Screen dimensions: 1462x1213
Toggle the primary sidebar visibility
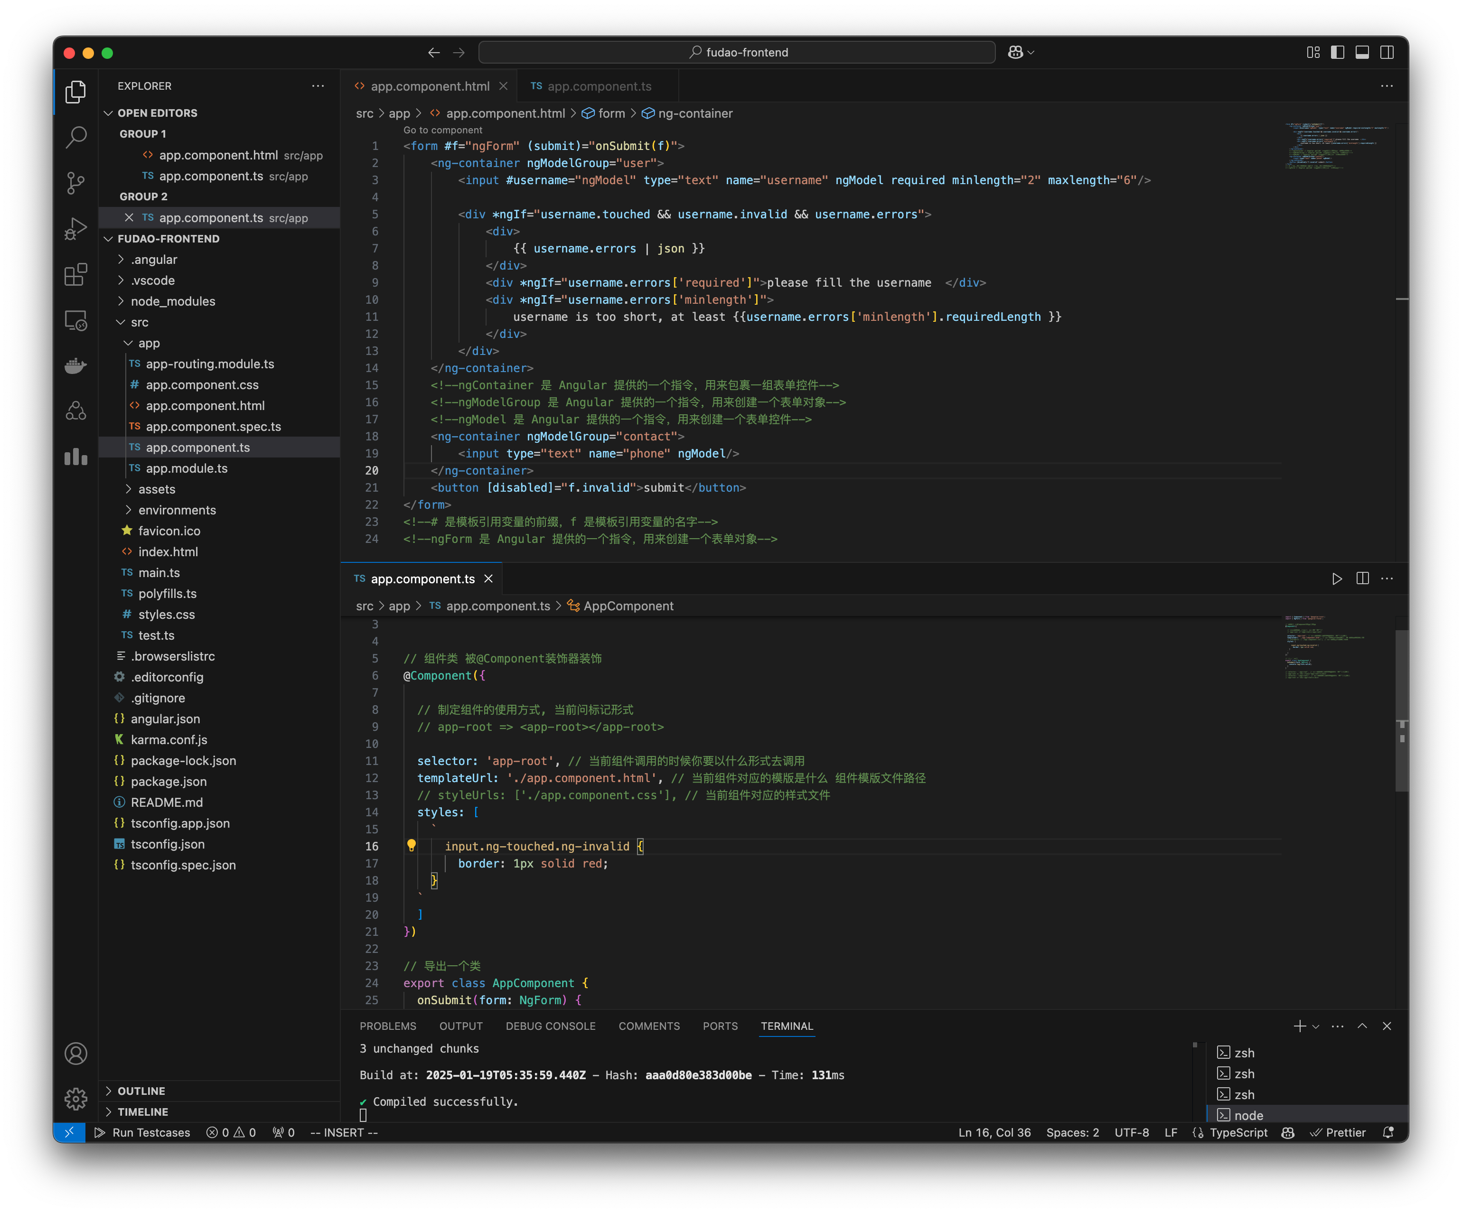tap(1337, 52)
